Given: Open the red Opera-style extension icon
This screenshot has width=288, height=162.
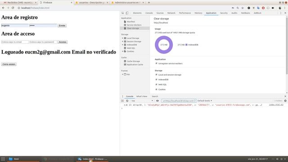Looking at the screenshot, I should click(x=263, y=8).
